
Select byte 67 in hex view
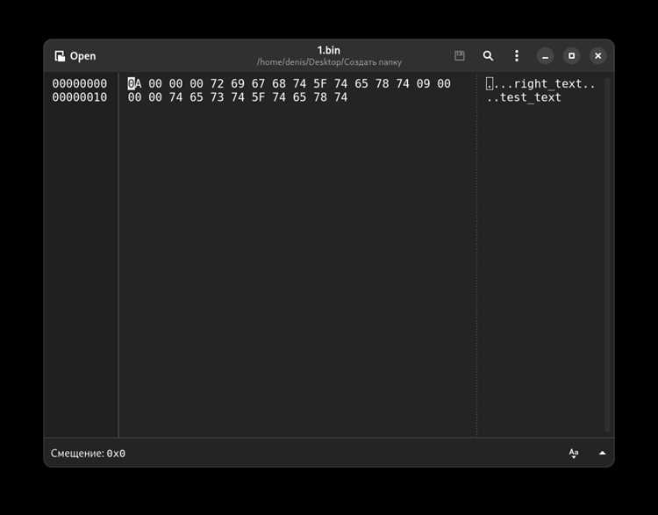(258, 84)
